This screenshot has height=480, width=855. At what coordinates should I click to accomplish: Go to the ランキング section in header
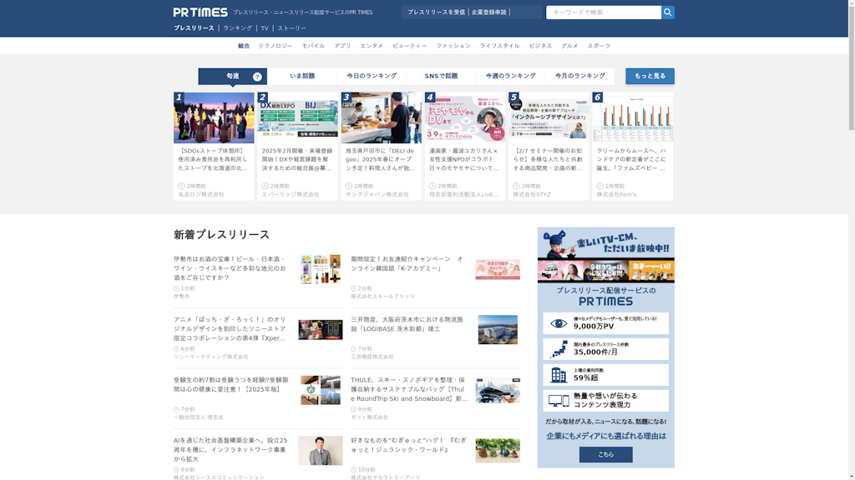pyautogui.click(x=237, y=28)
